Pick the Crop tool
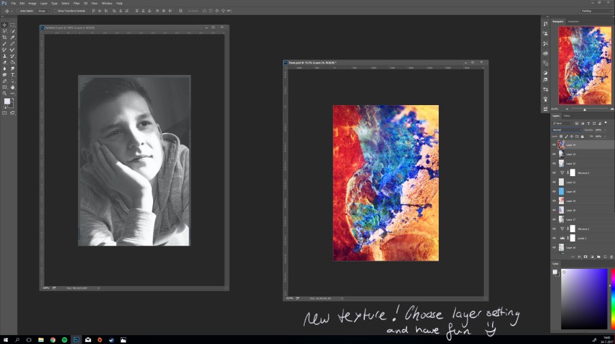 [x=5, y=37]
